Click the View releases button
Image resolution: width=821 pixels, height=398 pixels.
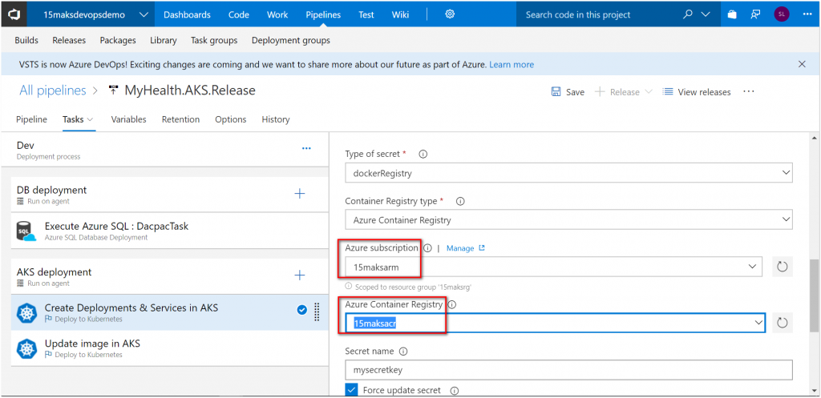click(697, 91)
